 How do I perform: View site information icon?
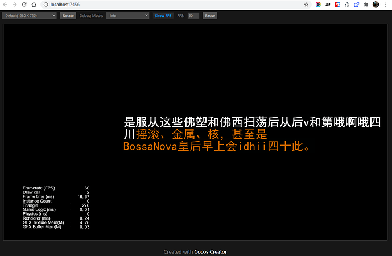[46, 5]
